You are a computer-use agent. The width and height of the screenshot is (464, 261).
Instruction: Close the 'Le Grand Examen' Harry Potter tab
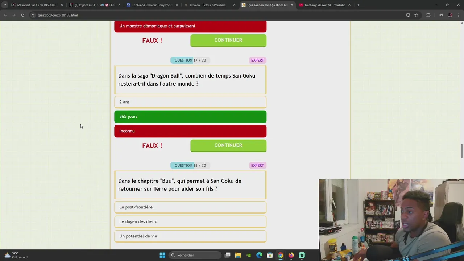pos(177,5)
